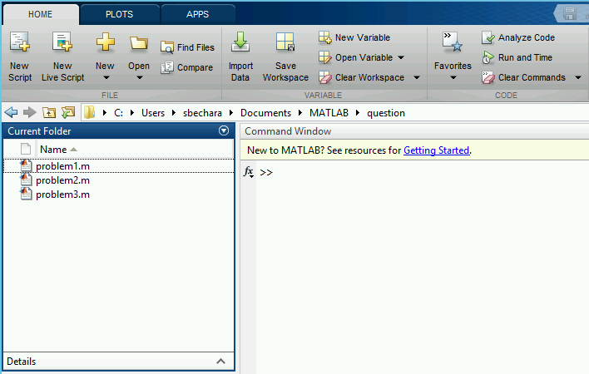Open the New dropdown arrow
Screen dimensions: 589x374
point(106,77)
